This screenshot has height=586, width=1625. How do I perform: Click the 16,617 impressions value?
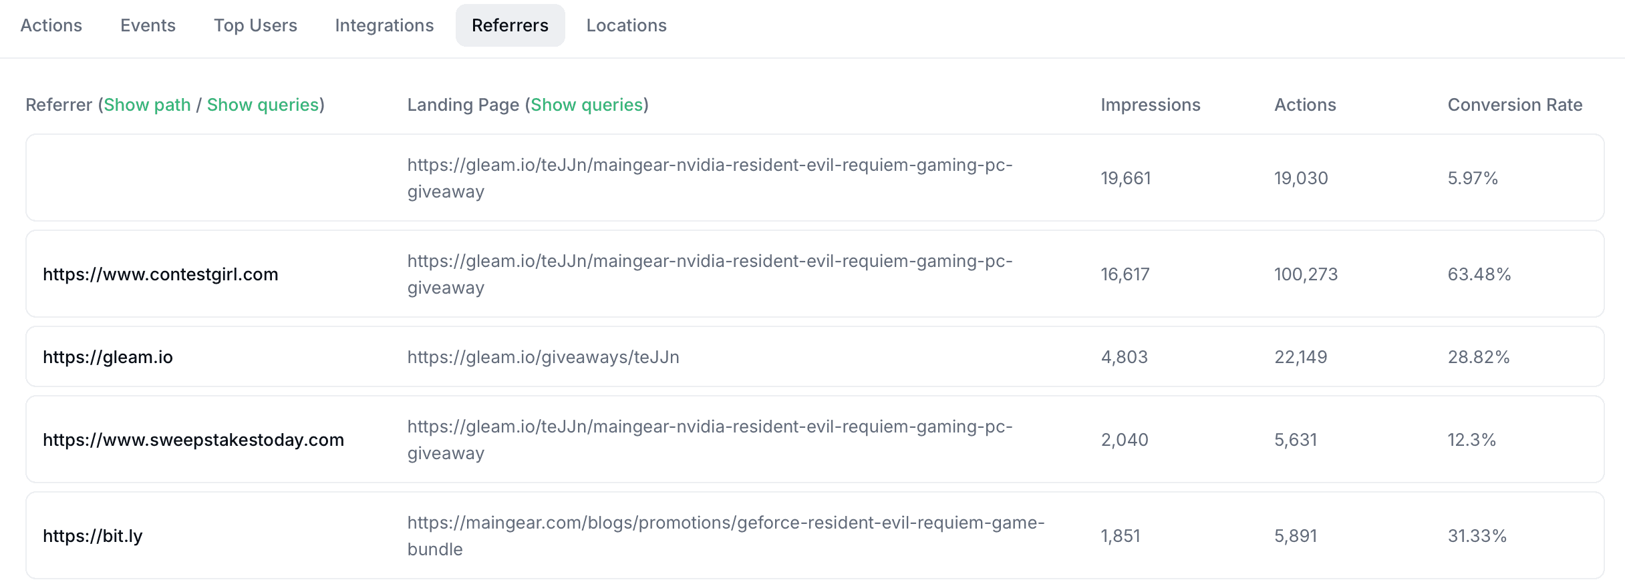[x=1125, y=274]
